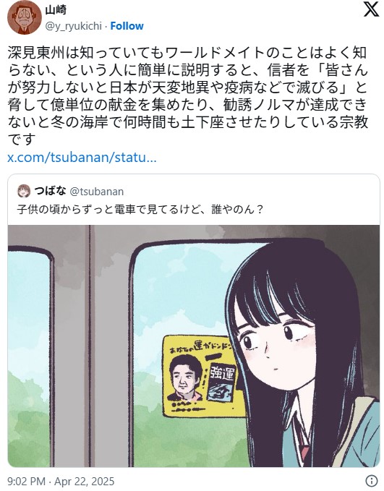Click the display name 山崎
This screenshot has height=491, width=384.
(56, 10)
